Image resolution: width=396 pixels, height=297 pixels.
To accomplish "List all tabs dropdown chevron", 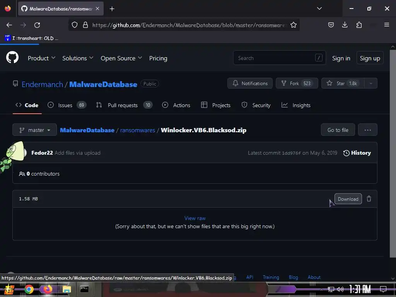I will click(319, 9).
